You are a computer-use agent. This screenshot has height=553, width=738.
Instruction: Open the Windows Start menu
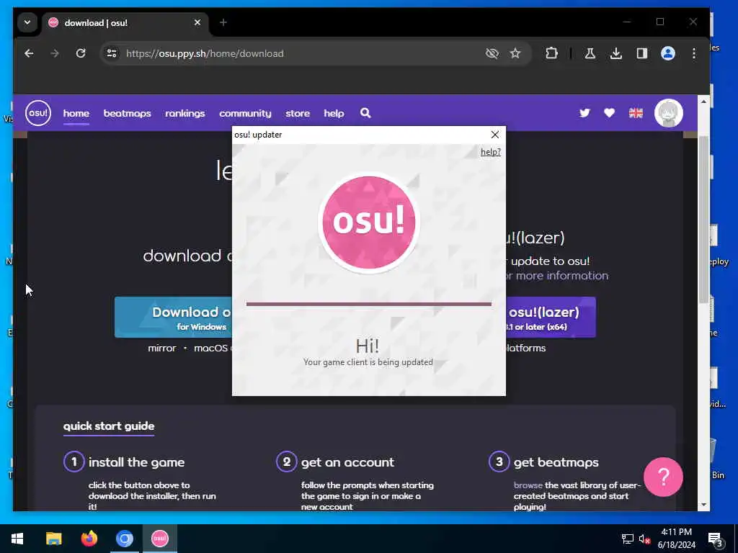click(x=17, y=539)
